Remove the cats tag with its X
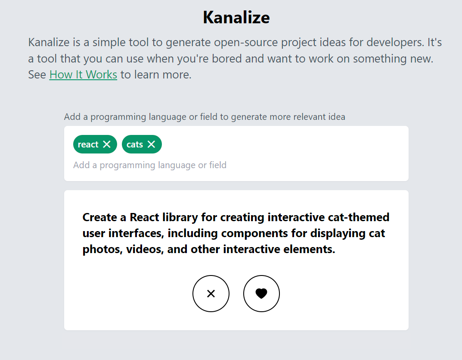This screenshot has height=360, width=462. [151, 144]
